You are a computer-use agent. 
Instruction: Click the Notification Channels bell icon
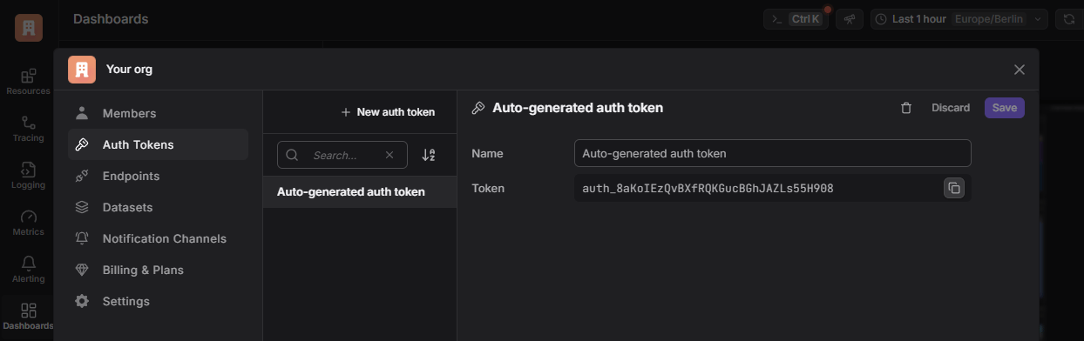click(82, 238)
